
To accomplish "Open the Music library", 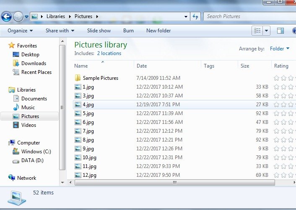I will (x=28, y=108).
